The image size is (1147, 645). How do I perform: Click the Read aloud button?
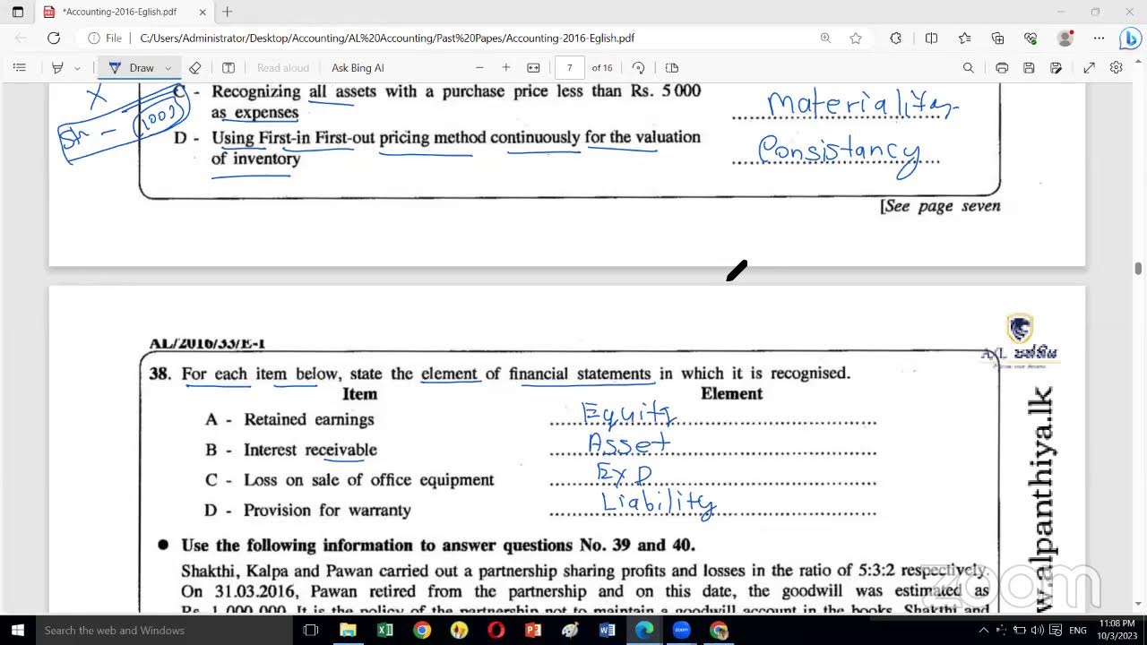282,68
